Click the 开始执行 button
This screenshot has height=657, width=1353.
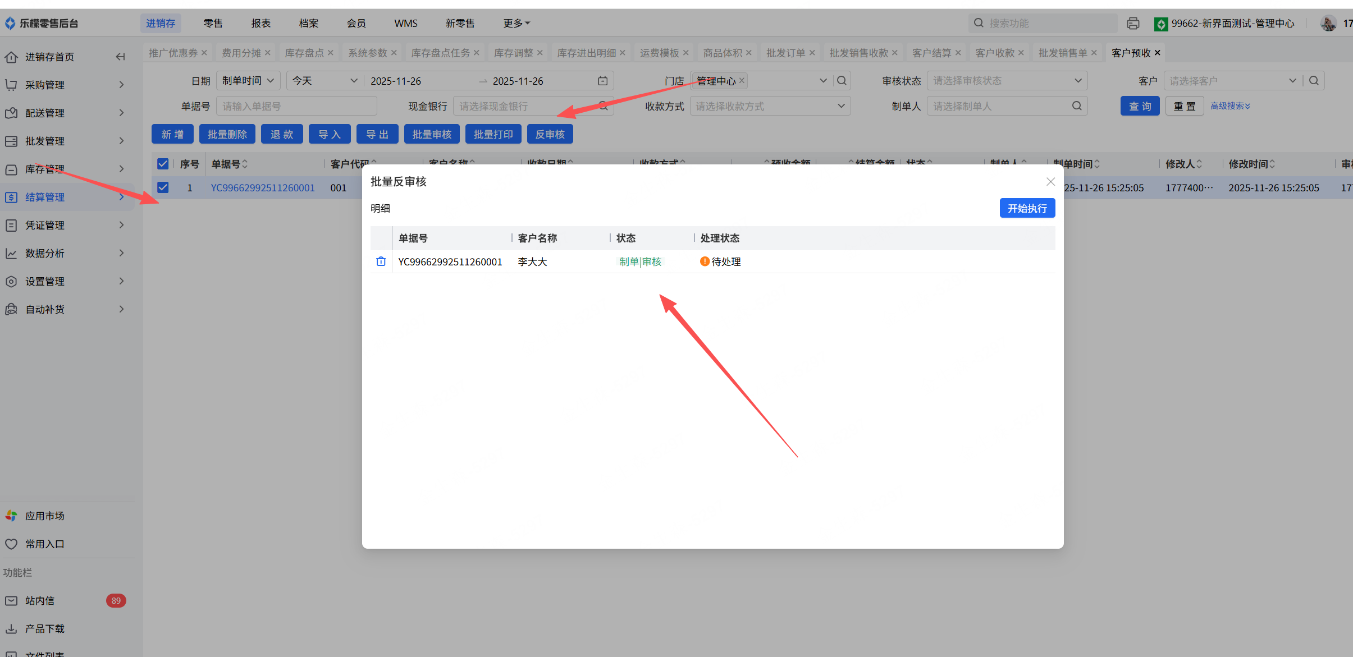click(x=1027, y=208)
